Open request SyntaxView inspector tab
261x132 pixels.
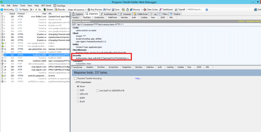point(99,17)
